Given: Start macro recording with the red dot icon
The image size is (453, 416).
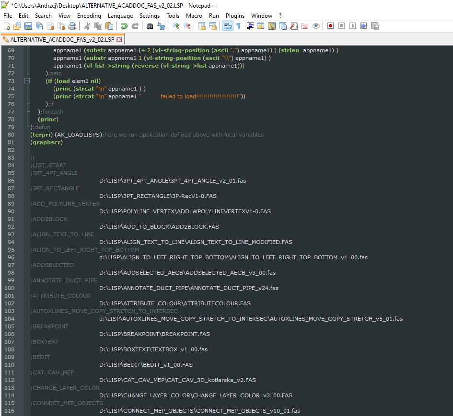Looking at the screenshot, I should pos(331,26).
